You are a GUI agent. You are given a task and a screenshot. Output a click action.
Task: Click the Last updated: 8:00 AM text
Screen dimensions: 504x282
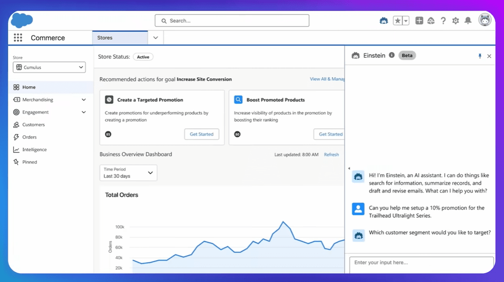tap(296, 155)
